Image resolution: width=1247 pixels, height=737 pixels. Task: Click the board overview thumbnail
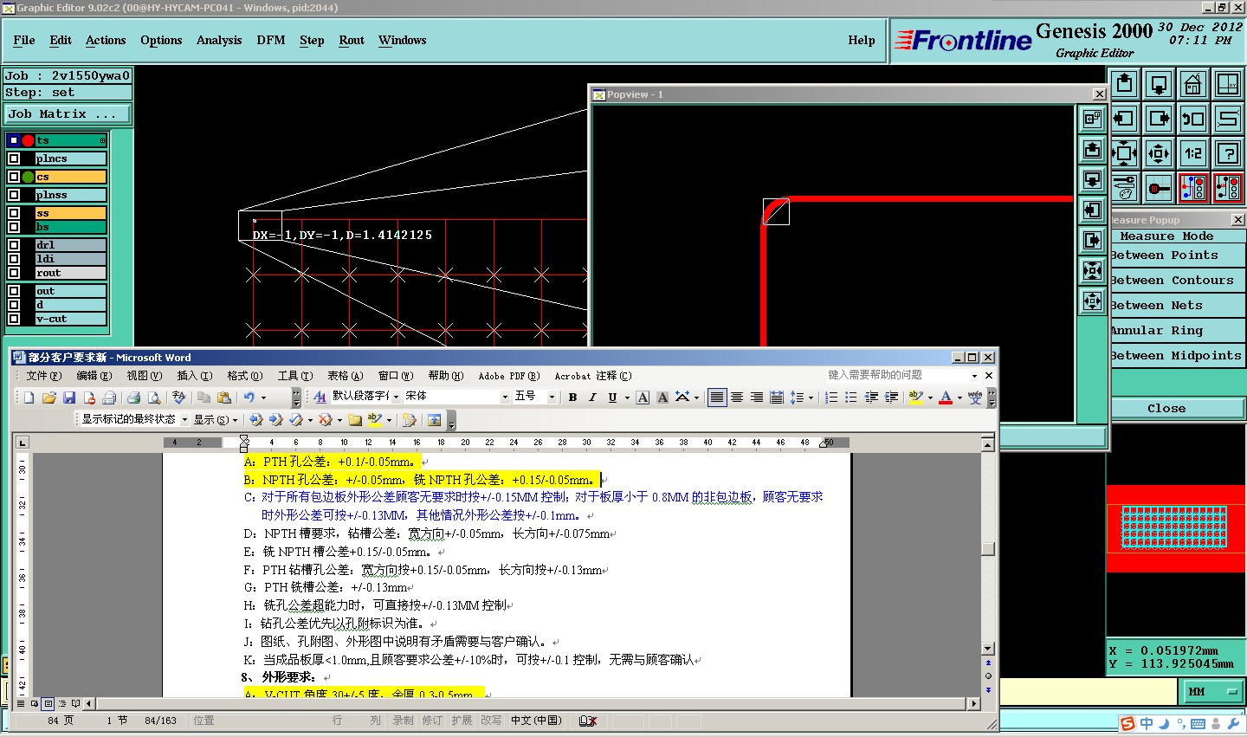[x=1176, y=528]
